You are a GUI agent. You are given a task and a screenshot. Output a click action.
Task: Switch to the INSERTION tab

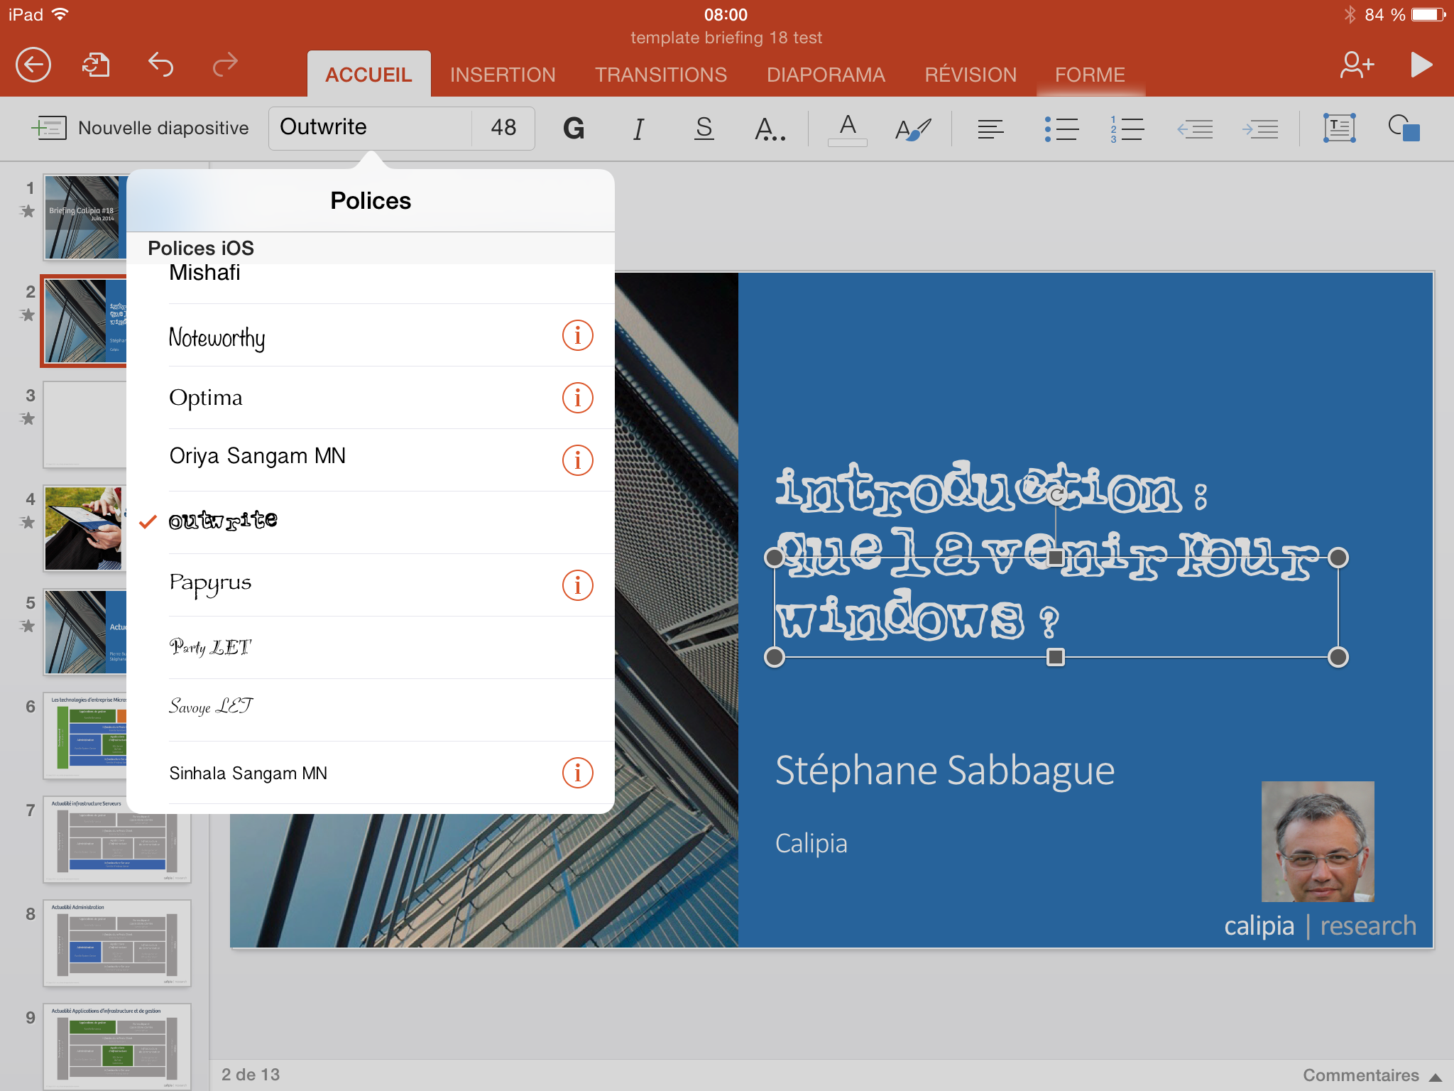pos(503,75)
